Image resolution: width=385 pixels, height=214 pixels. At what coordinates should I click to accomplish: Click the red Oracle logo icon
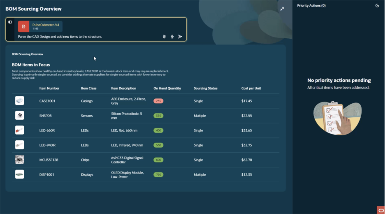pyautogui.click(x=381, y=210)
